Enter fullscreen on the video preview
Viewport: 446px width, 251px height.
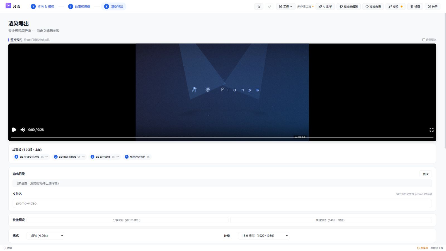[432, 130]
